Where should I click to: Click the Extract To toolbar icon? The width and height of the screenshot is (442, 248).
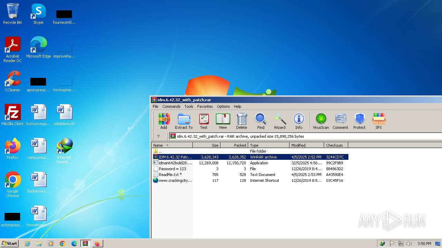[x=184, y=121]
